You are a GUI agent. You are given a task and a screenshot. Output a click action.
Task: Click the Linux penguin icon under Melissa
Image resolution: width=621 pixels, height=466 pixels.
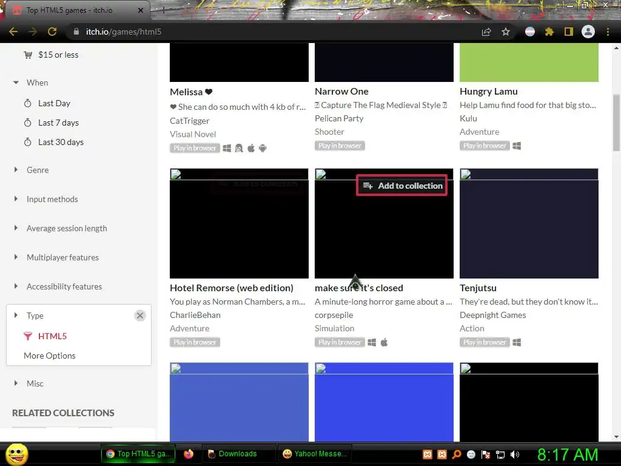point(239,149)
